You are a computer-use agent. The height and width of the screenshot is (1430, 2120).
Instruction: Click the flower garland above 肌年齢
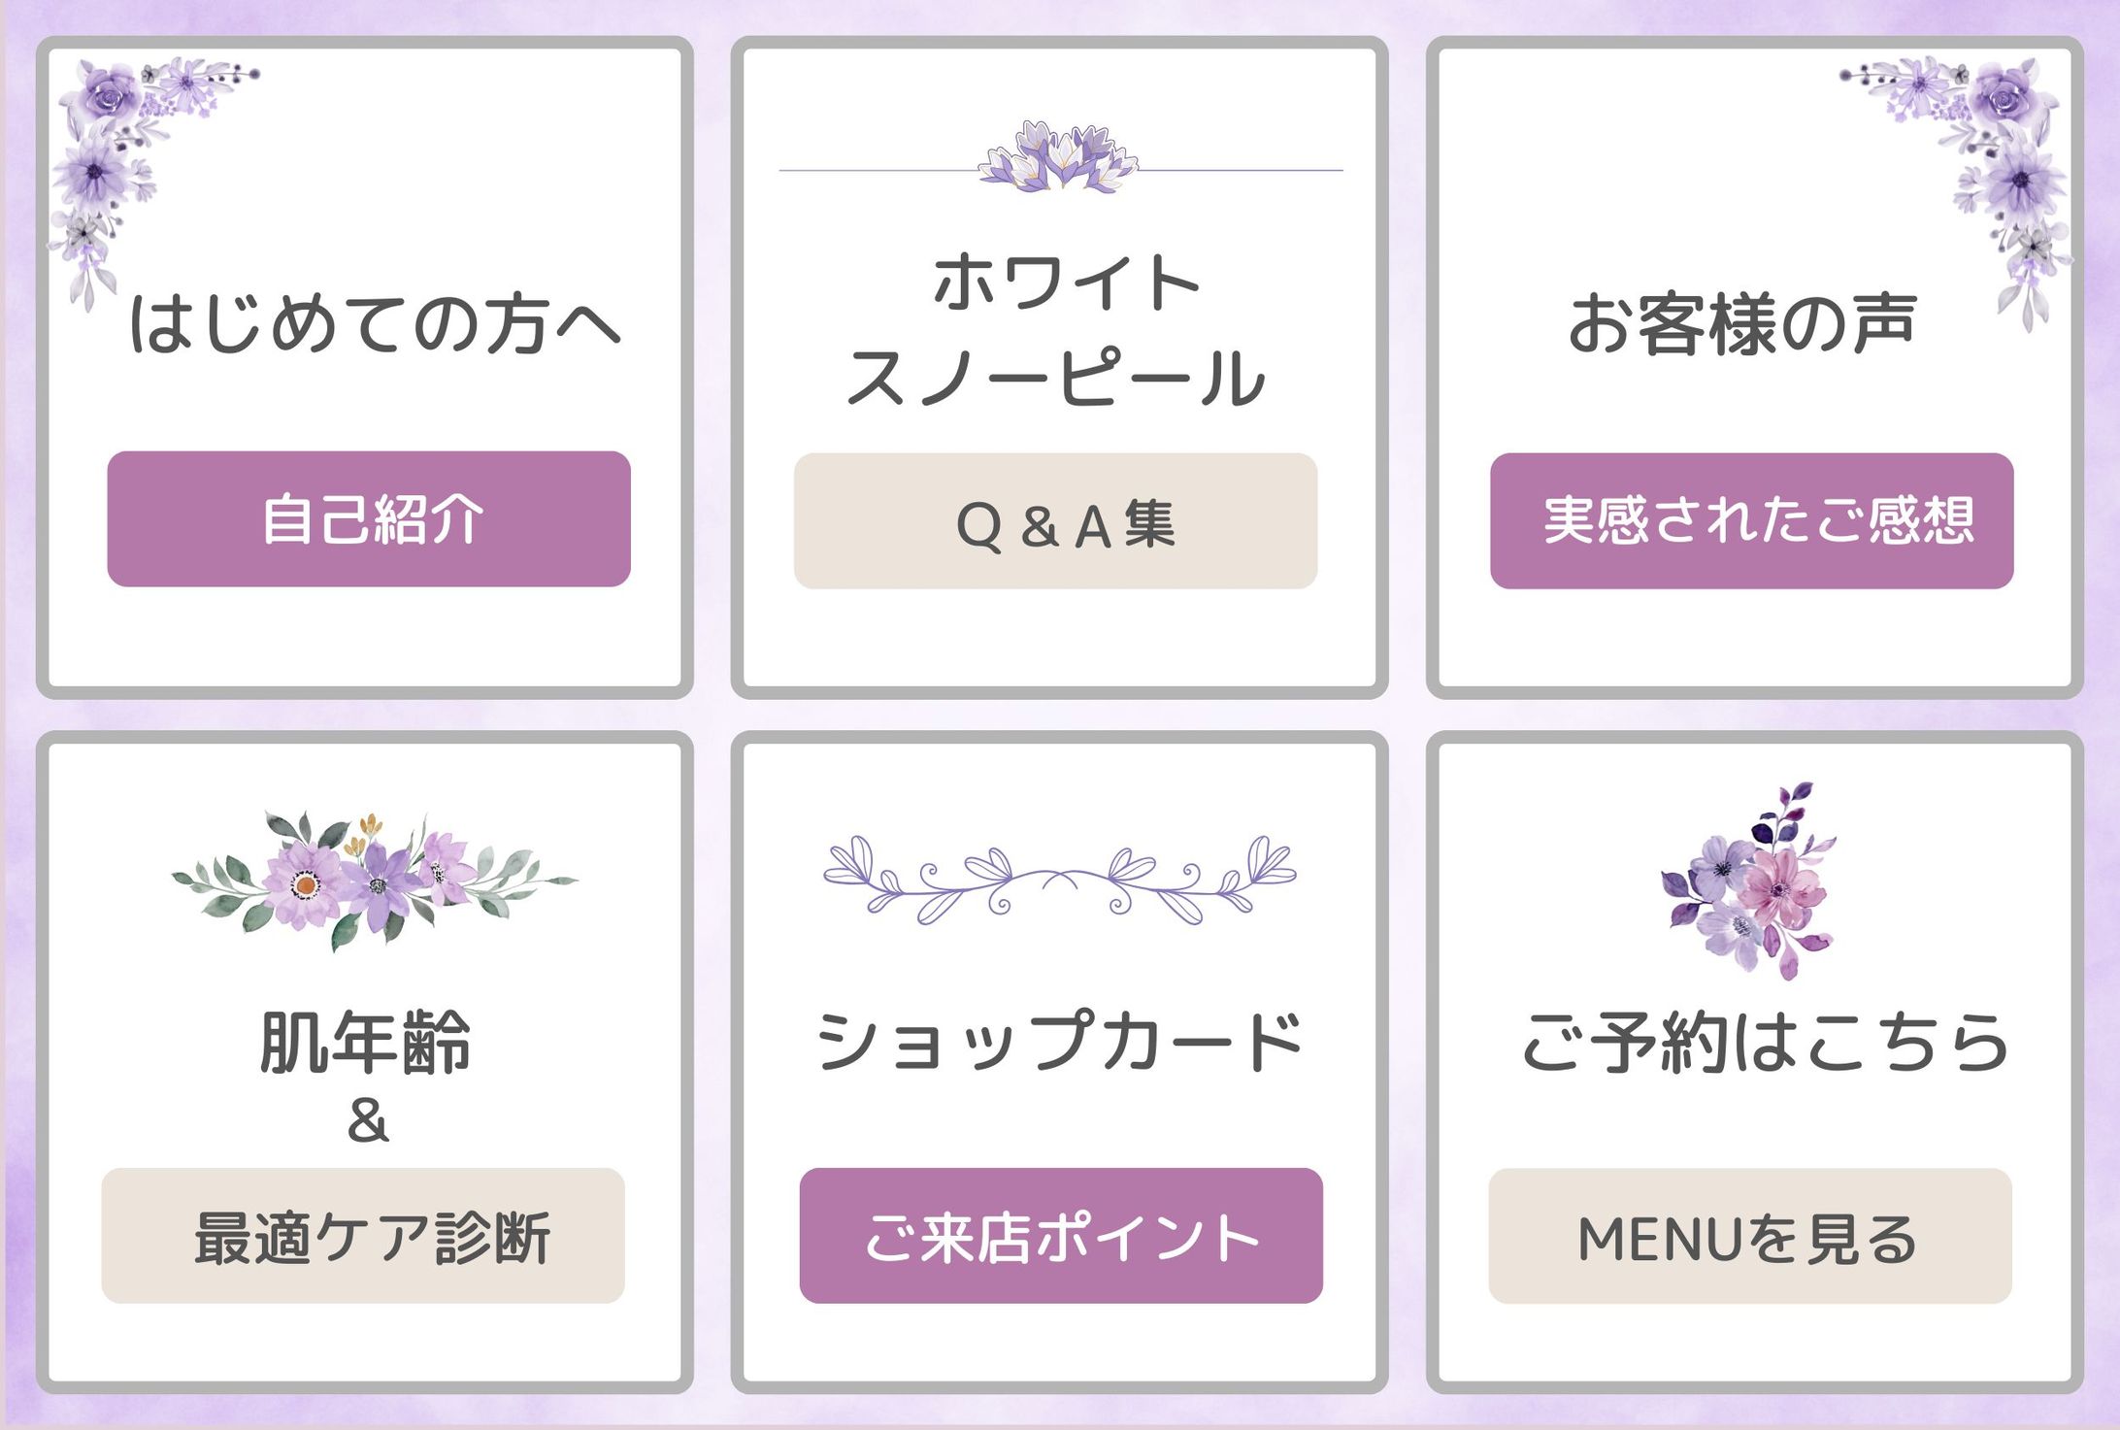pos(374,879)
